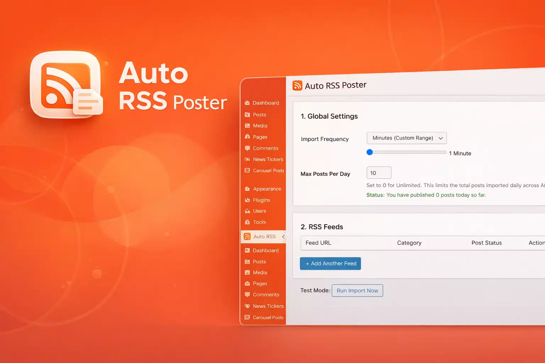Click the Pages icon in the upper sidebar group
The height and width of the screenshot is (363, 545).
247,137
